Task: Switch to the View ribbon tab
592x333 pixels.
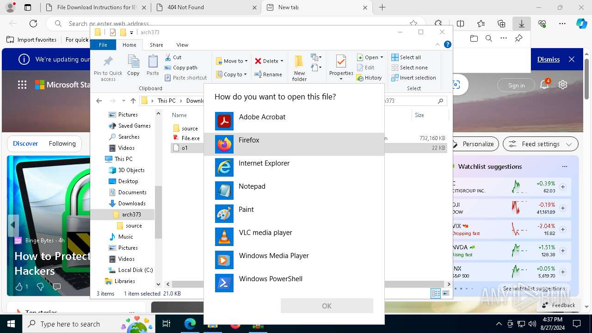Action: [x=182, y=45]
